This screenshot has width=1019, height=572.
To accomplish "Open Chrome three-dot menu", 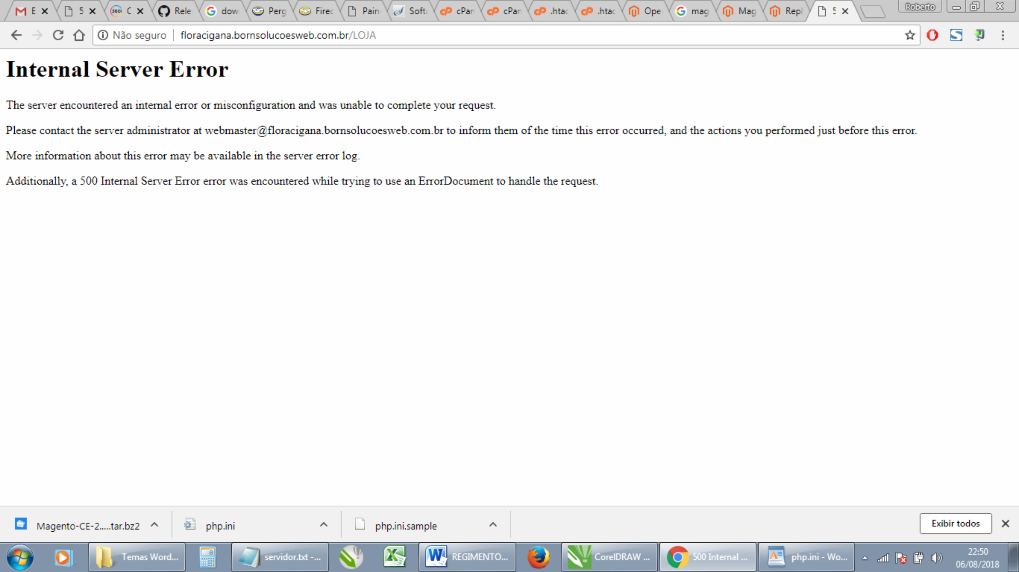I will pyautogui.click(x=1003, y=35).
